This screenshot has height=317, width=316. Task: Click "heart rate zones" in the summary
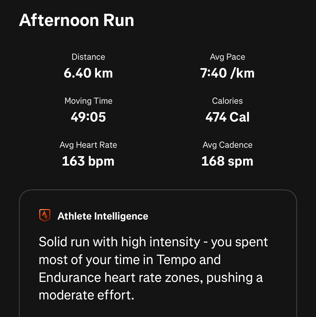154,277
